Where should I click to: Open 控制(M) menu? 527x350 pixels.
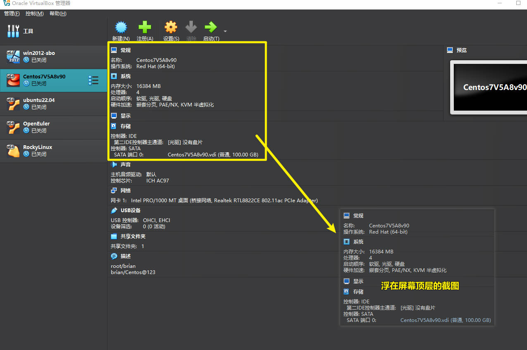tap(34, 14)
